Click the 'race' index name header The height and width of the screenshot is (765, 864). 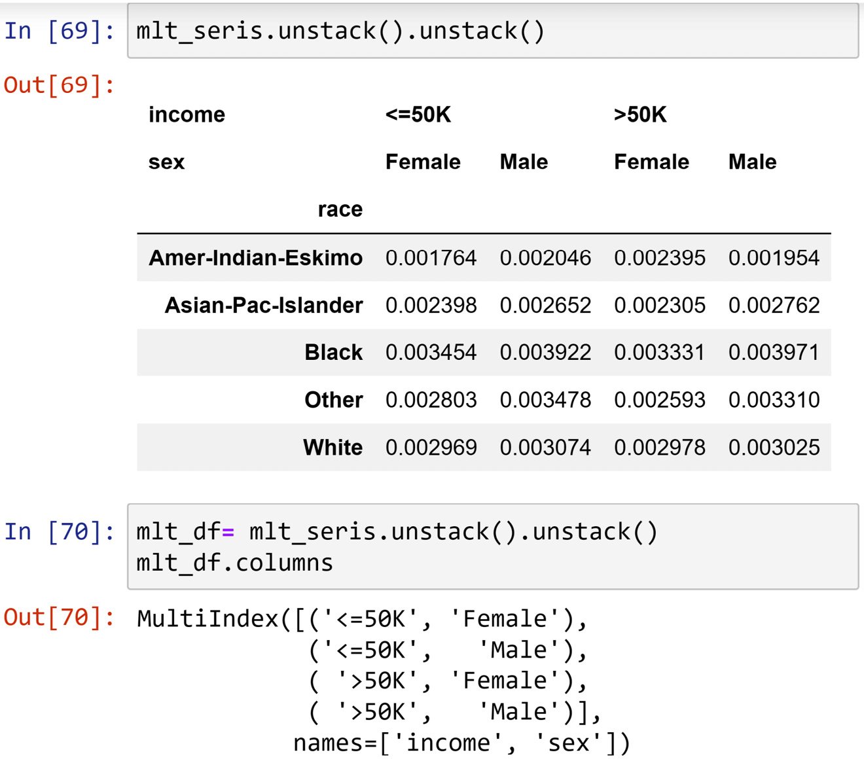(340, 209)
